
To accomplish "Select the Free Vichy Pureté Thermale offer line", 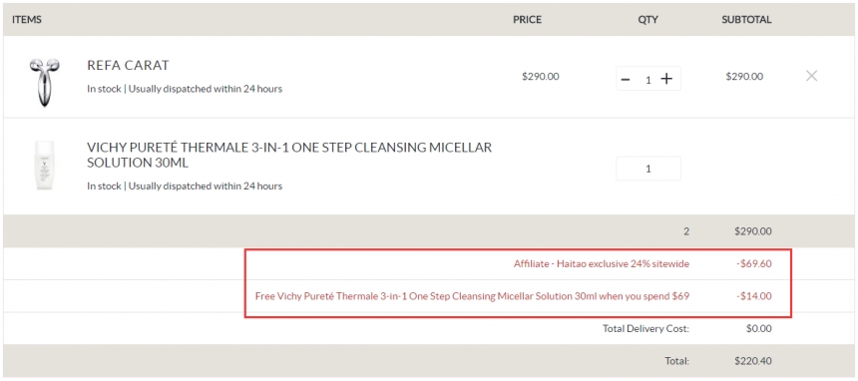I will 472,296.
